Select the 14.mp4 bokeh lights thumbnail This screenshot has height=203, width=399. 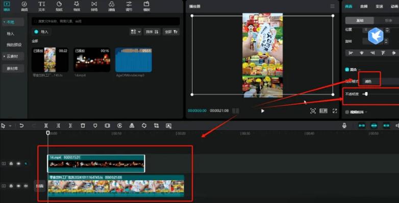(x=92, y=60)
